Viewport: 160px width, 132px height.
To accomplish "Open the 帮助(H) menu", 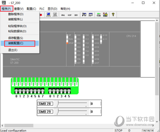I will (65, 9).
